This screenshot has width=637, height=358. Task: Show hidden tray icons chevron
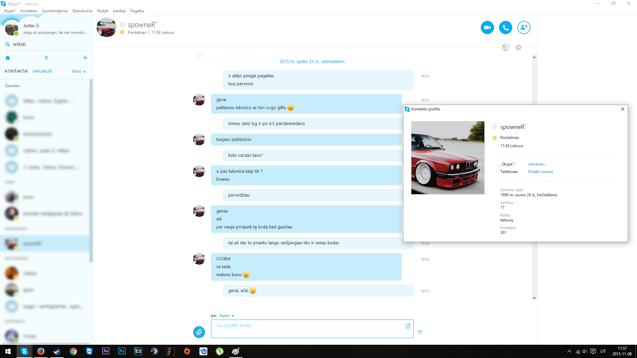click(x=569, y=351)
